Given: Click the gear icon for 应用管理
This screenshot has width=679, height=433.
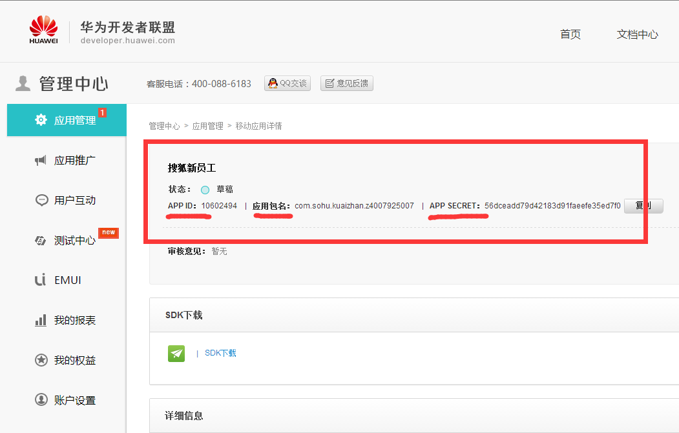Looking at the screenshot, I should 41,120.
